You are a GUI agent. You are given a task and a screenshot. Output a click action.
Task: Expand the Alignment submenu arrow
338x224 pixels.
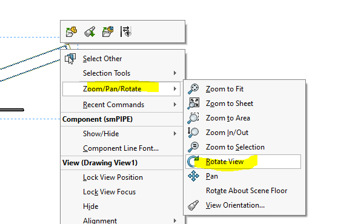pos(175,221)
